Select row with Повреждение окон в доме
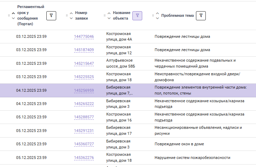256x167 pixels. tap(179, 144)
